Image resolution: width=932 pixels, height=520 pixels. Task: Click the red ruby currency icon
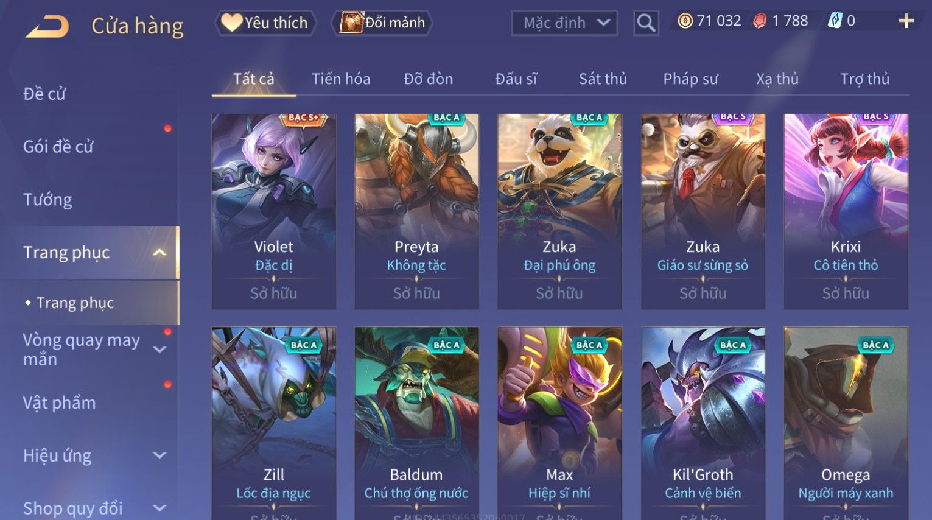760,21
